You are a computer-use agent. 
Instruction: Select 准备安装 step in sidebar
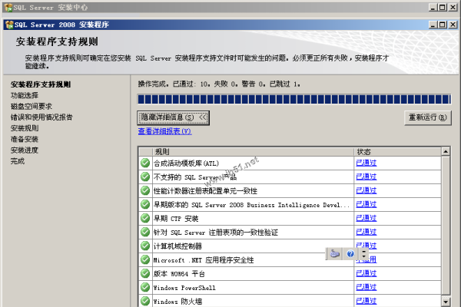coord(25,139)
